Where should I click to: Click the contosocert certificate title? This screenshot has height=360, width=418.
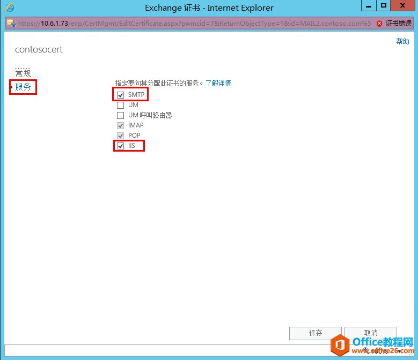[39, 49]
